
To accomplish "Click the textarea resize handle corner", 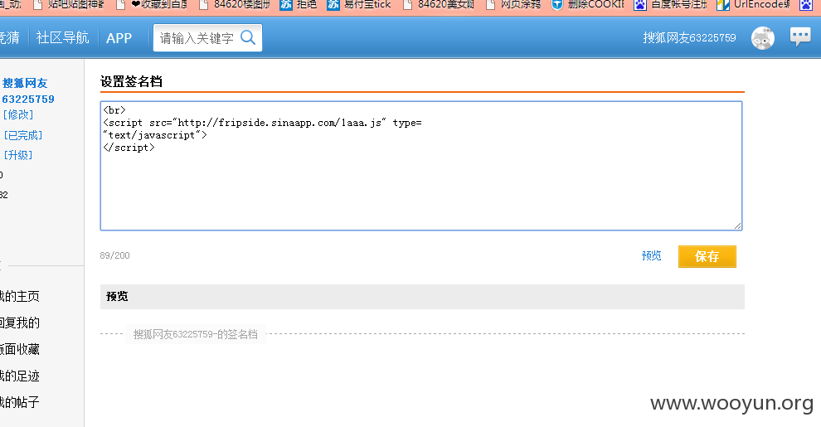I will (x=737, y=226).
